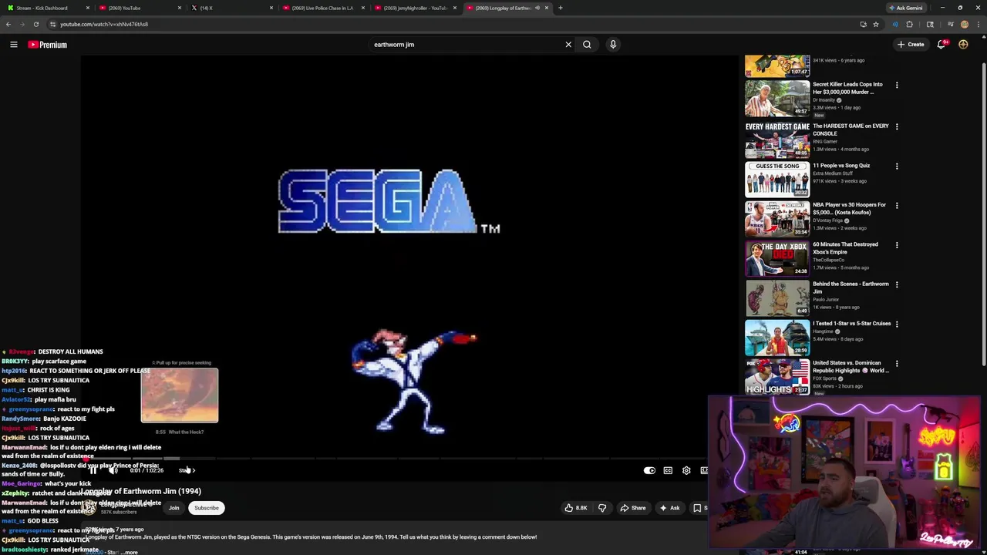Subscribe to the channel
987x555 pixels.
tap(207, 508)
